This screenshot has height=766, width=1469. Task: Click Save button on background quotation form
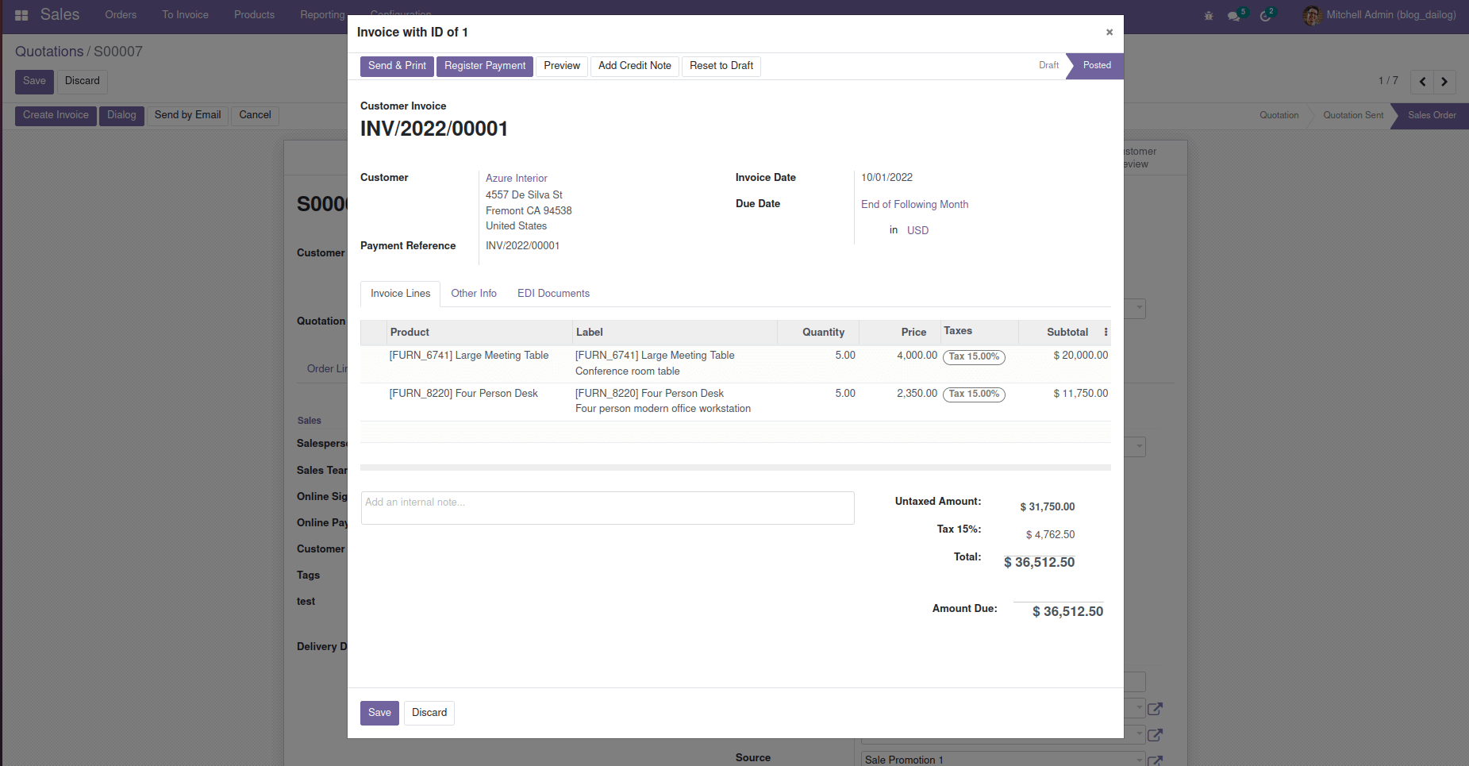[34, 82]
